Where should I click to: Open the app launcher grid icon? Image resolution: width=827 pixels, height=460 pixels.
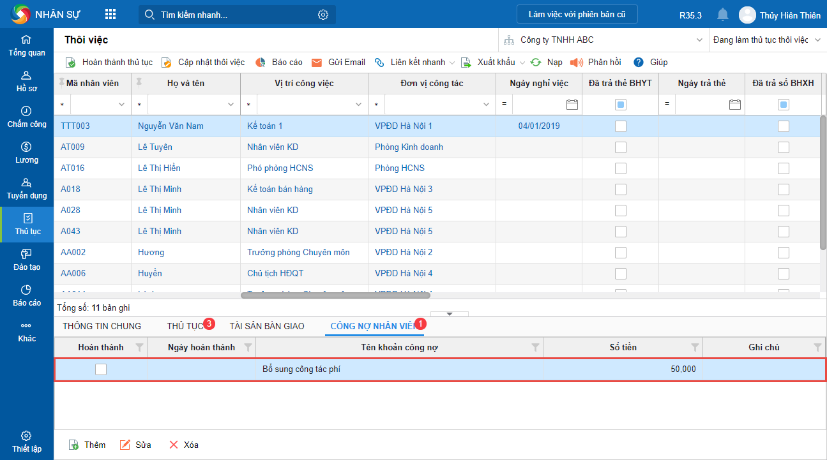110,14
